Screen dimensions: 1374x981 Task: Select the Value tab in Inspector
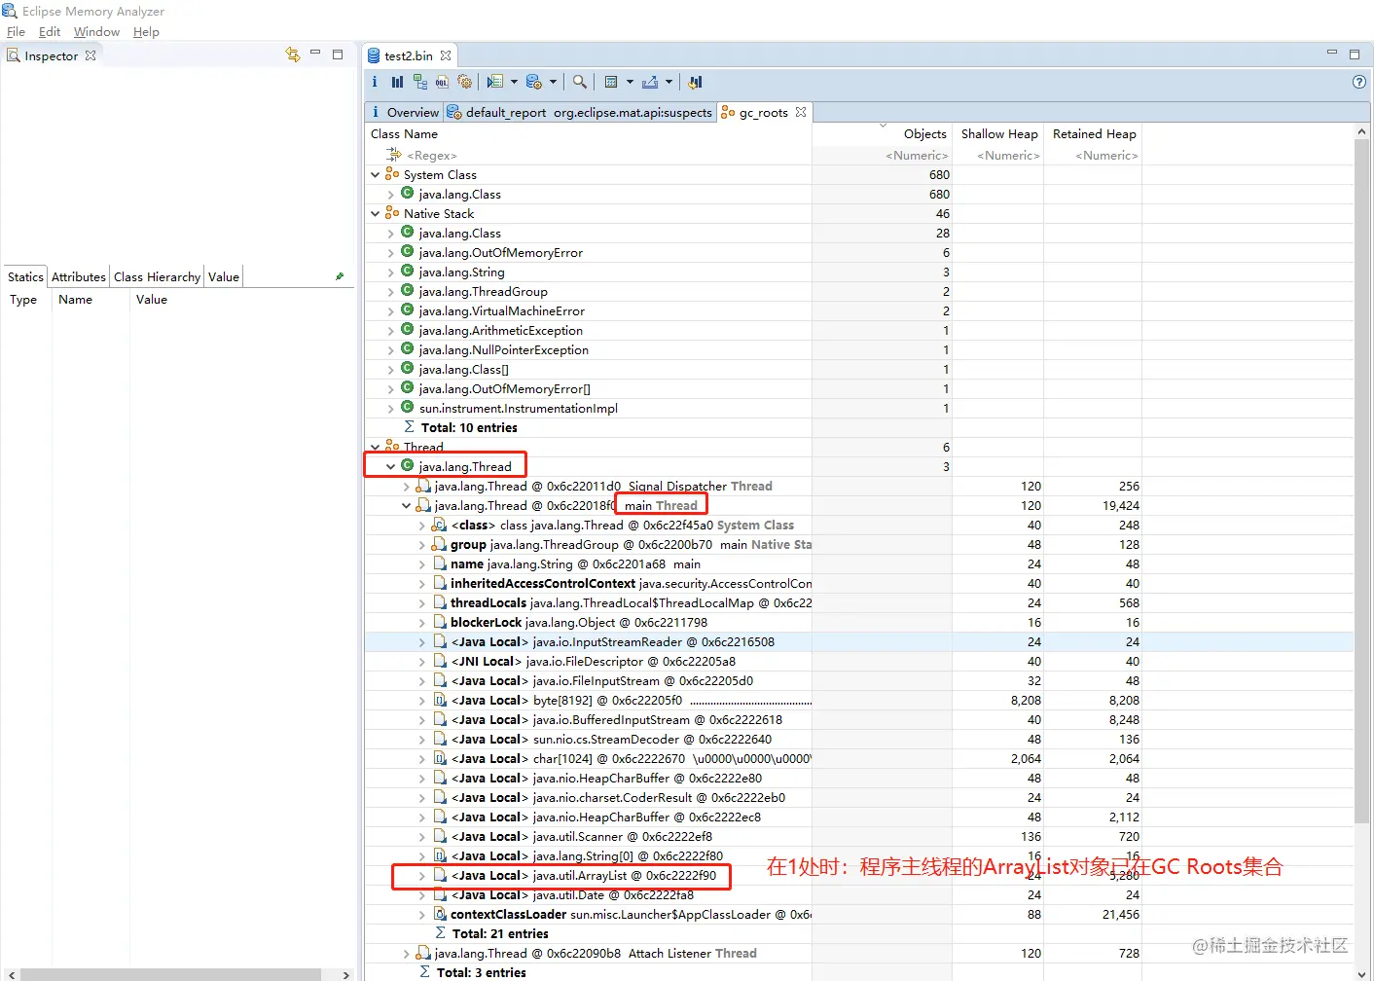click(224, 276)
